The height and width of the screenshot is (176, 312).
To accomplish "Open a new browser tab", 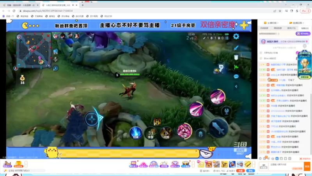I will [83, 5].
